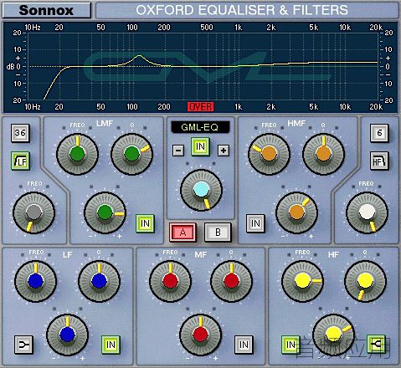Click the MF FREQ red knob
Screen dimensions: 401x368
[170, 281]
